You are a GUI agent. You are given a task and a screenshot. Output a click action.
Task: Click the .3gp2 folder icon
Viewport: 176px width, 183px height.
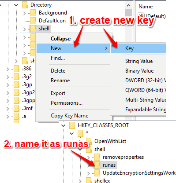(x=16, y=92)
